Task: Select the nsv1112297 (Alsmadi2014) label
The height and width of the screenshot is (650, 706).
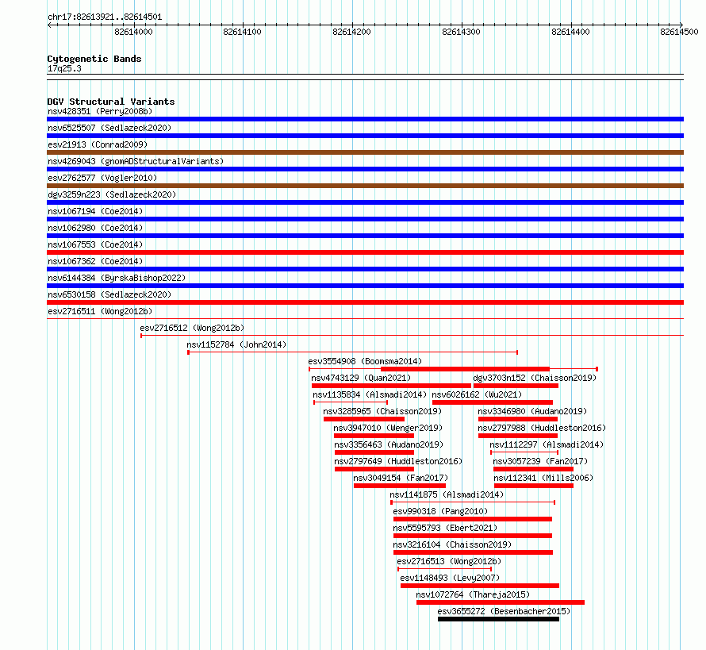Action: pyautogui.click(x=547, y=444)
